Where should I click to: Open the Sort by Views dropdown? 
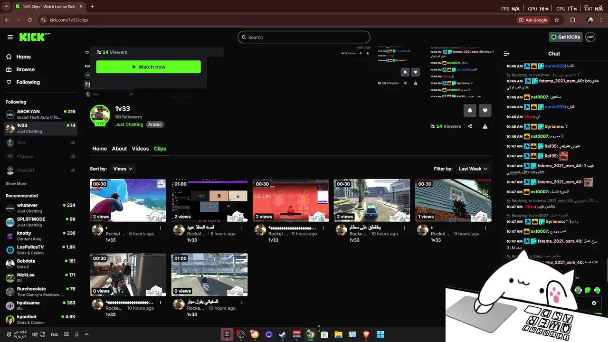[x=123, y=169]
